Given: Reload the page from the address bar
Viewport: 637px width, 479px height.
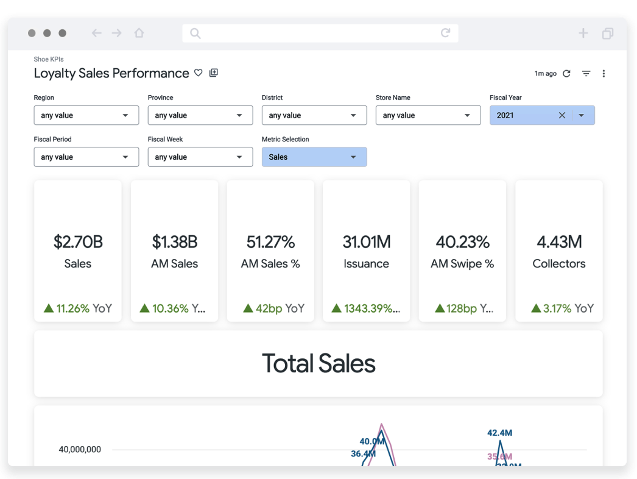Looking at the screenshot, I should [446, 32].
